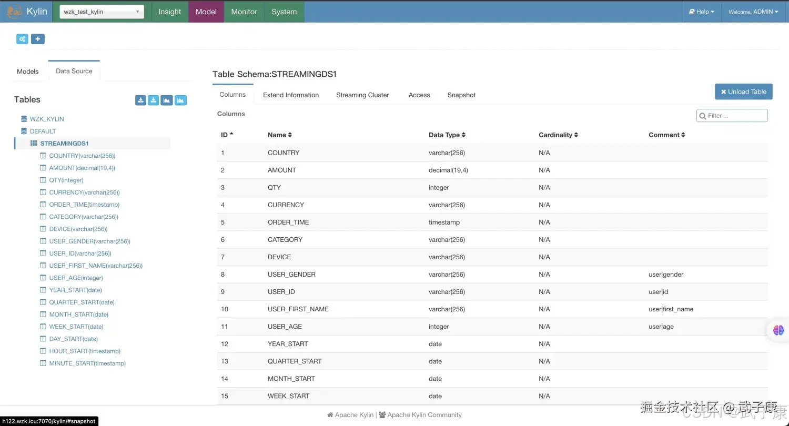The height and width of the screenshot is (426, 789).
Task: Sort table by Data Type header
Action: [x=447, y=135]
